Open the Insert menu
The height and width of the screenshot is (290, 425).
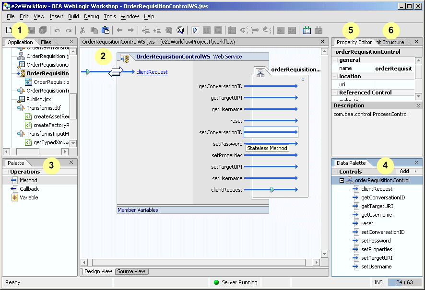pyautogui.click(x=57, y=16)
